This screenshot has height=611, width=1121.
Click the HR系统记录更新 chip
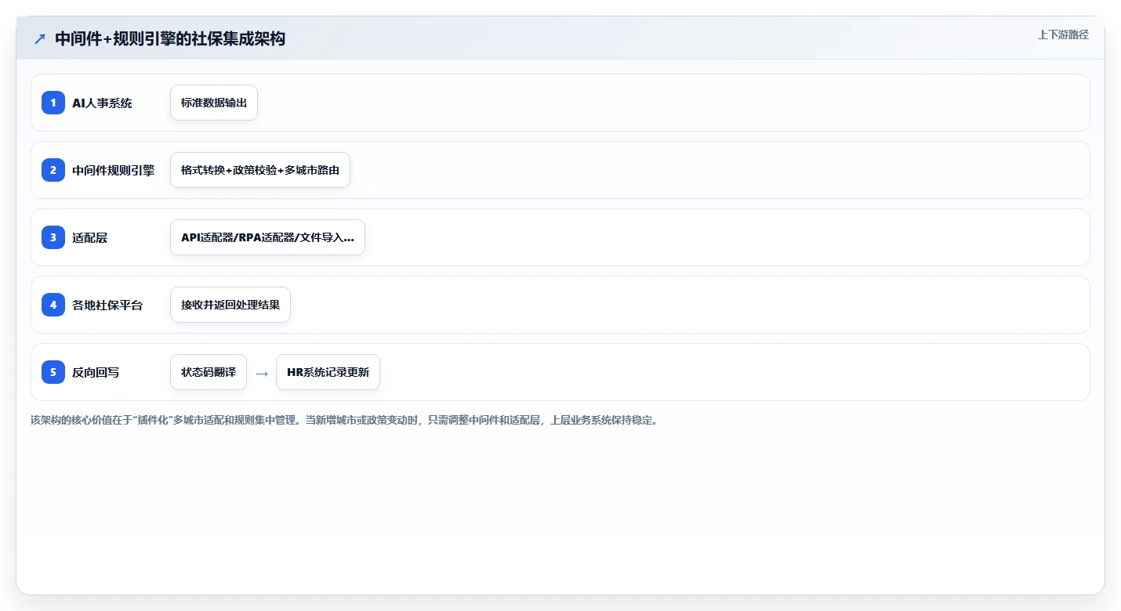(x=328, y=372)
